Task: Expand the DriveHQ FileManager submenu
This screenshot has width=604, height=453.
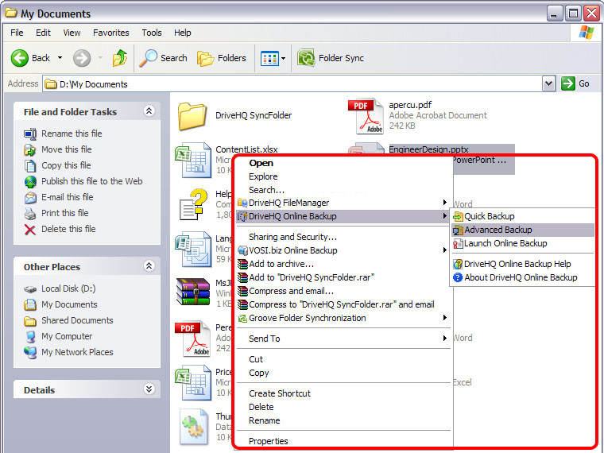Action: (343, 203)
